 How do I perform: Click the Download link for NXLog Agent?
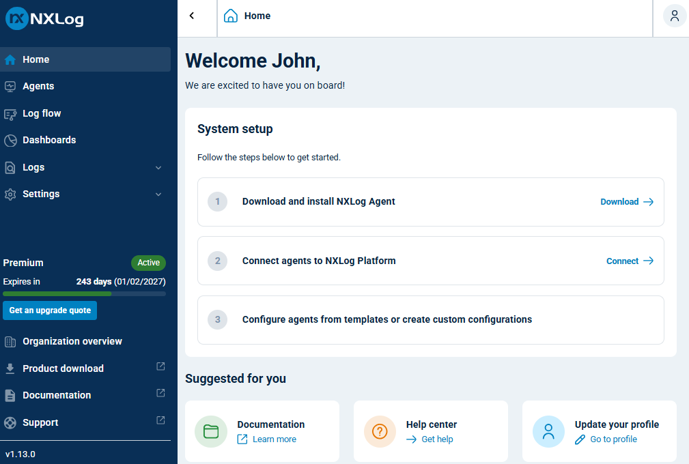click(x=627, y=202)
